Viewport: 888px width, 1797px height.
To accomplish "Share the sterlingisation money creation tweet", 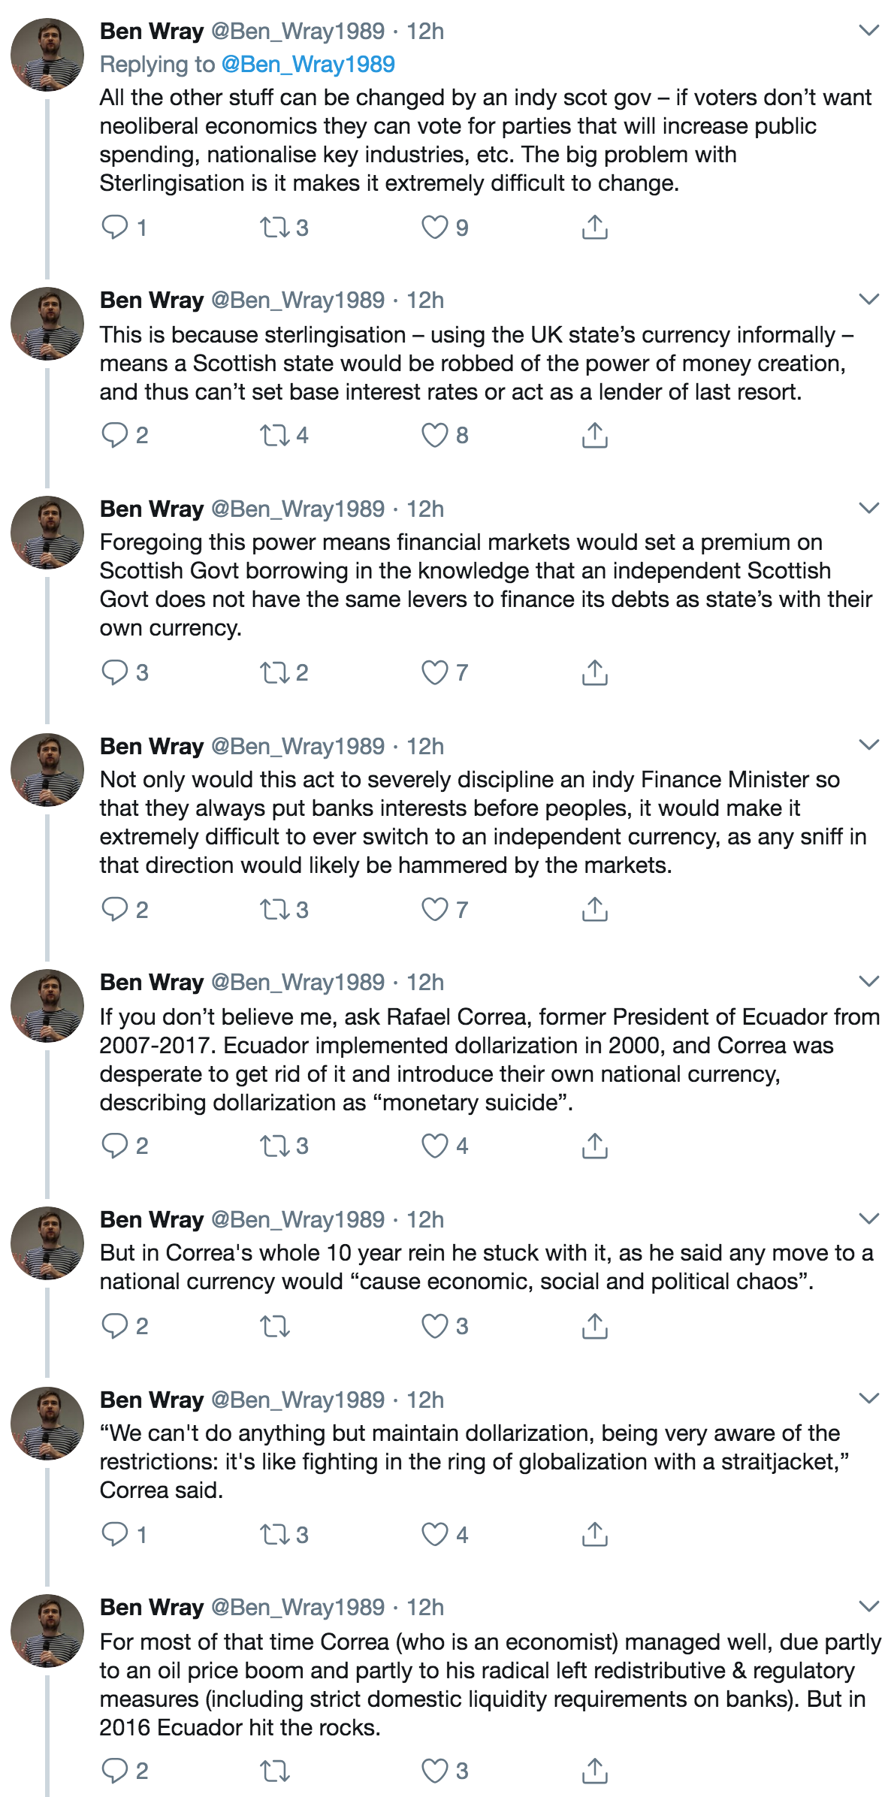I will click(x=594, y=435).
